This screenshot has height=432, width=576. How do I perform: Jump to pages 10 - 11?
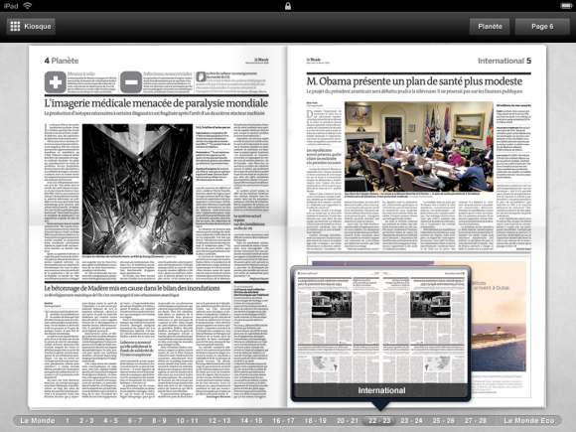tap(187, 421)
